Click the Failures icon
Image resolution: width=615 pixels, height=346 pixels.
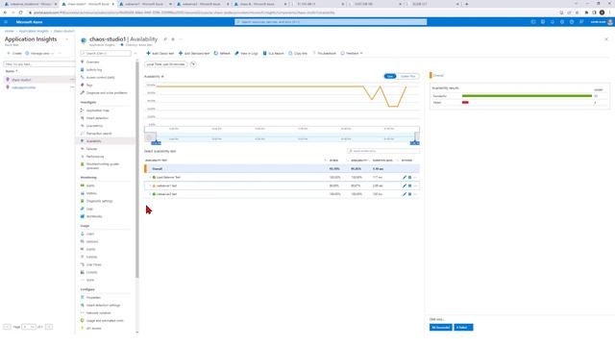point(83,149)
